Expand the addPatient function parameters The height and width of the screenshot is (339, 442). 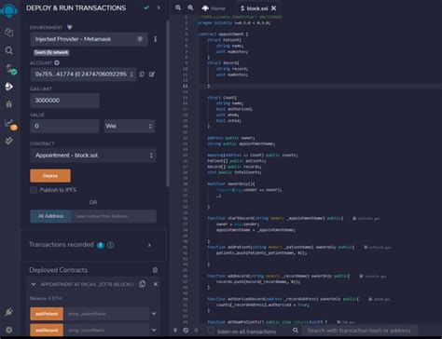(154, 314)
